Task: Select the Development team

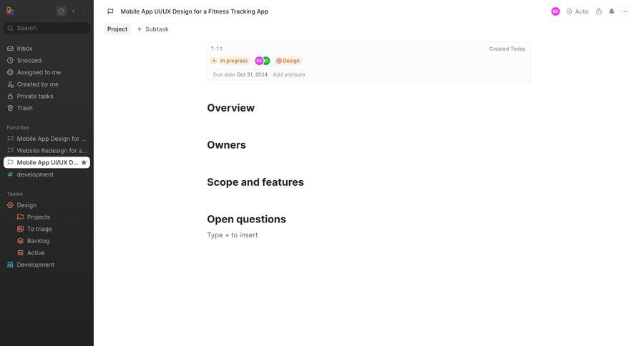Action: (x=47, y=265)
